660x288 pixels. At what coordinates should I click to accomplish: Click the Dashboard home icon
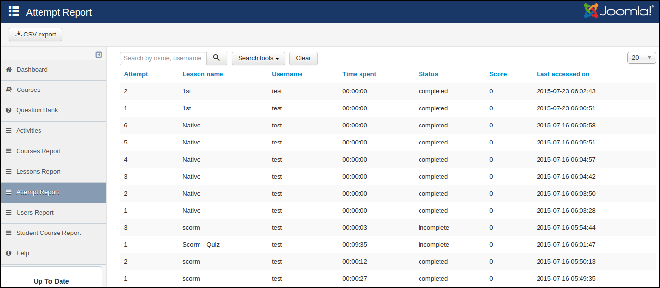9,70
